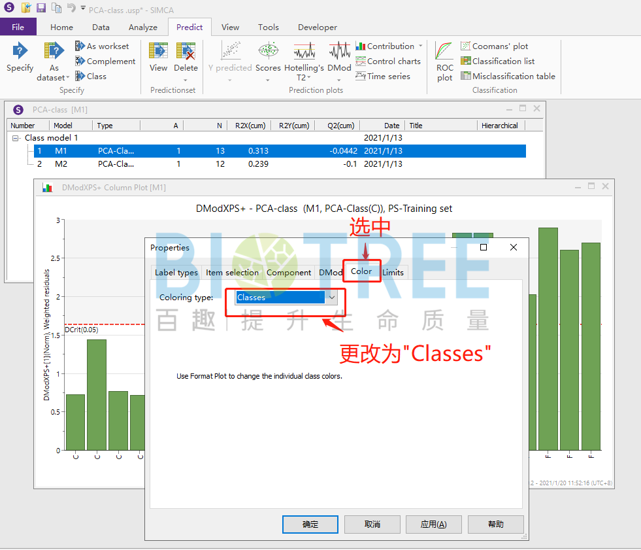641x550 pixels.
Task: Click the Specify predictionset icon
Action: (x=20, y=52)
